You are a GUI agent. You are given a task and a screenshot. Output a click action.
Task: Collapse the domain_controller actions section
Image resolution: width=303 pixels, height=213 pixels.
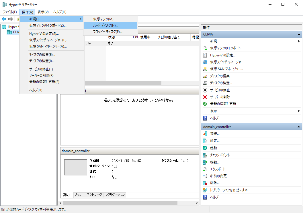pos(299,127)
